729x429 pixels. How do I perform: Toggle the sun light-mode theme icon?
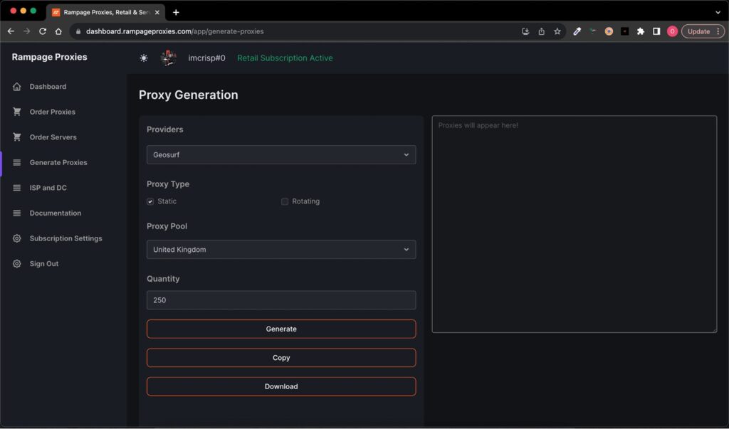coord(144,58)
